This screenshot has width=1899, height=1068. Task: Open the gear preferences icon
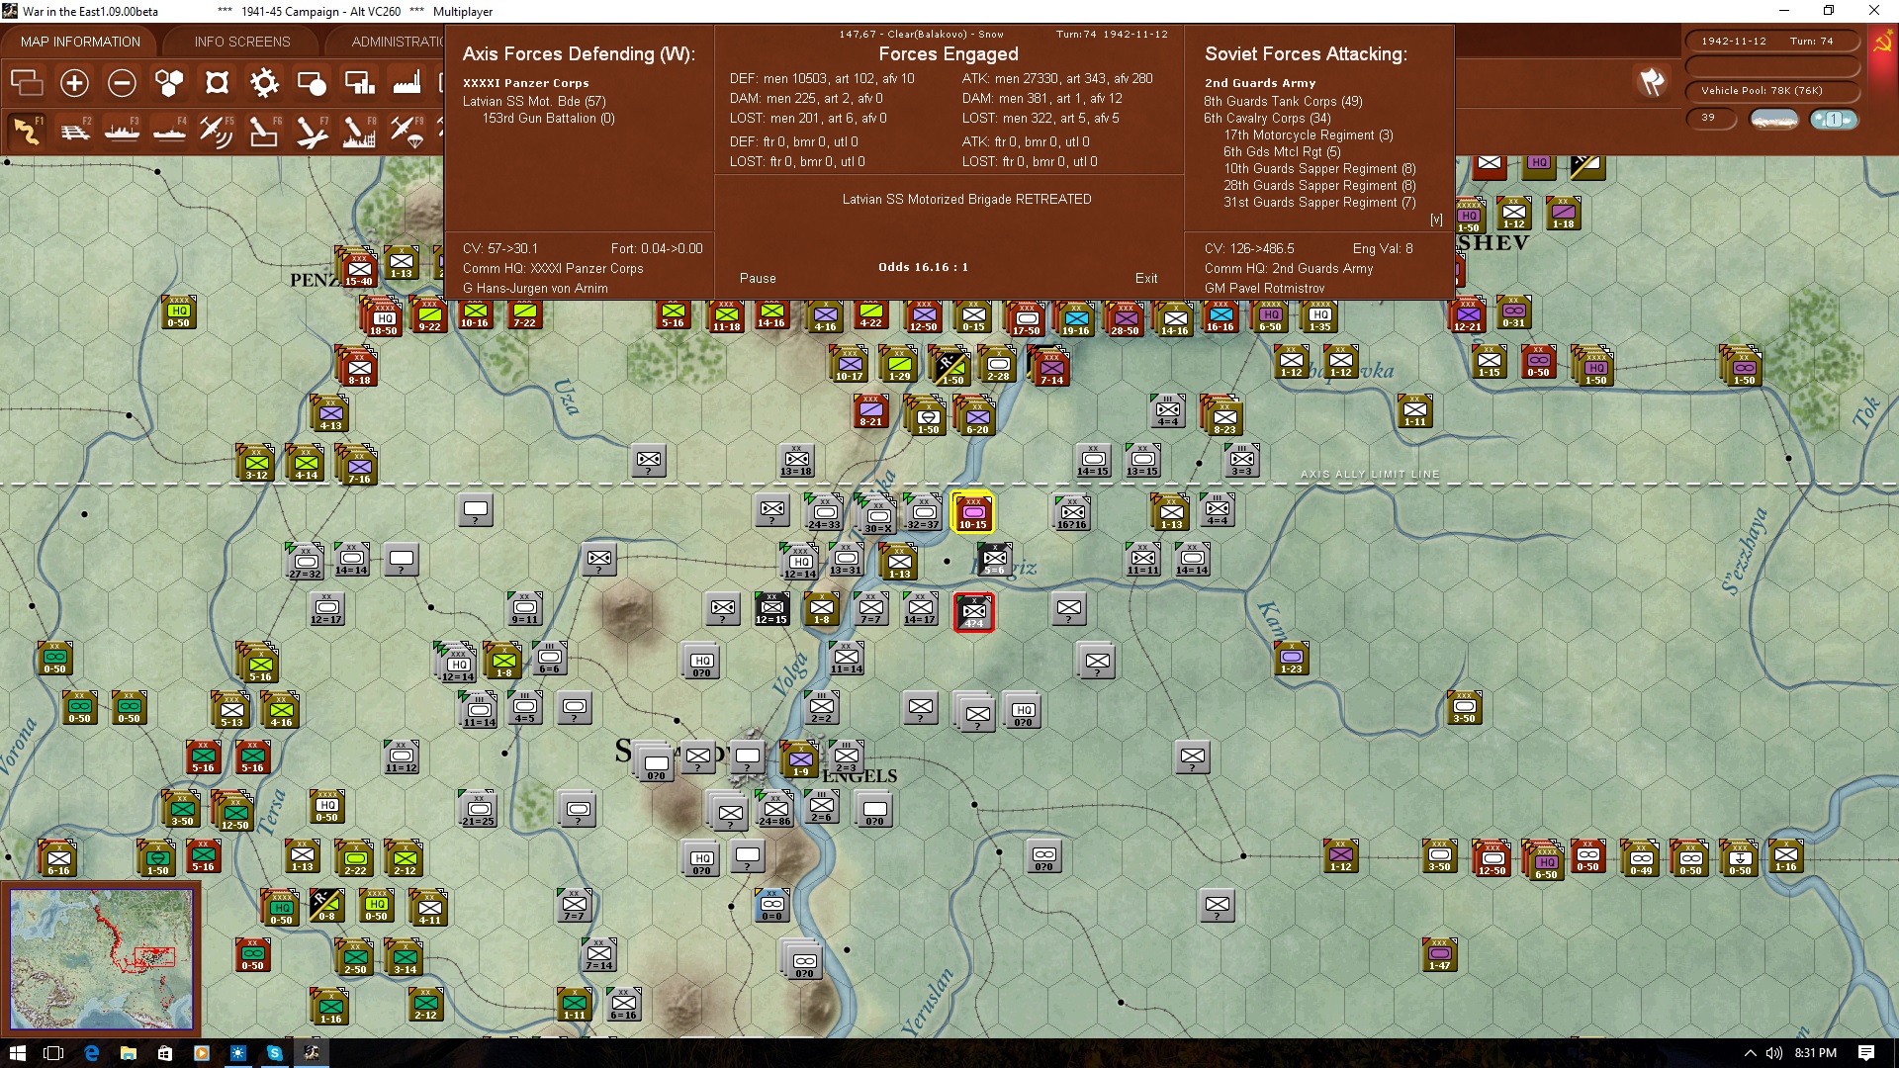pyautogui.click(x=264, y=83)
